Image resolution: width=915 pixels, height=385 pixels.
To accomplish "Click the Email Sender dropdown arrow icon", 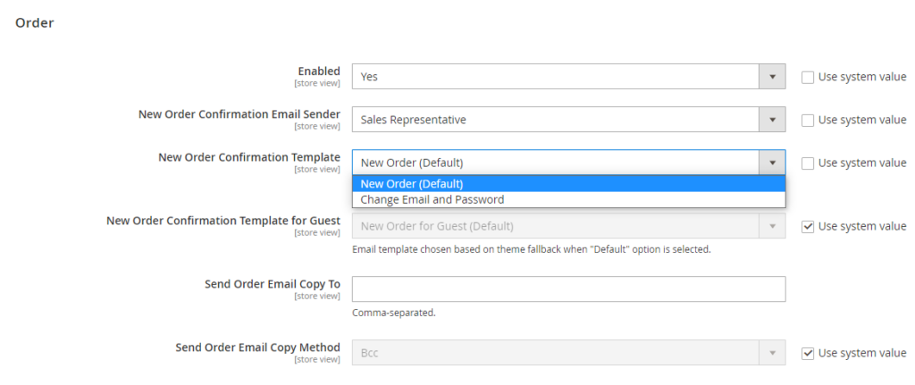I will [772, 120].
